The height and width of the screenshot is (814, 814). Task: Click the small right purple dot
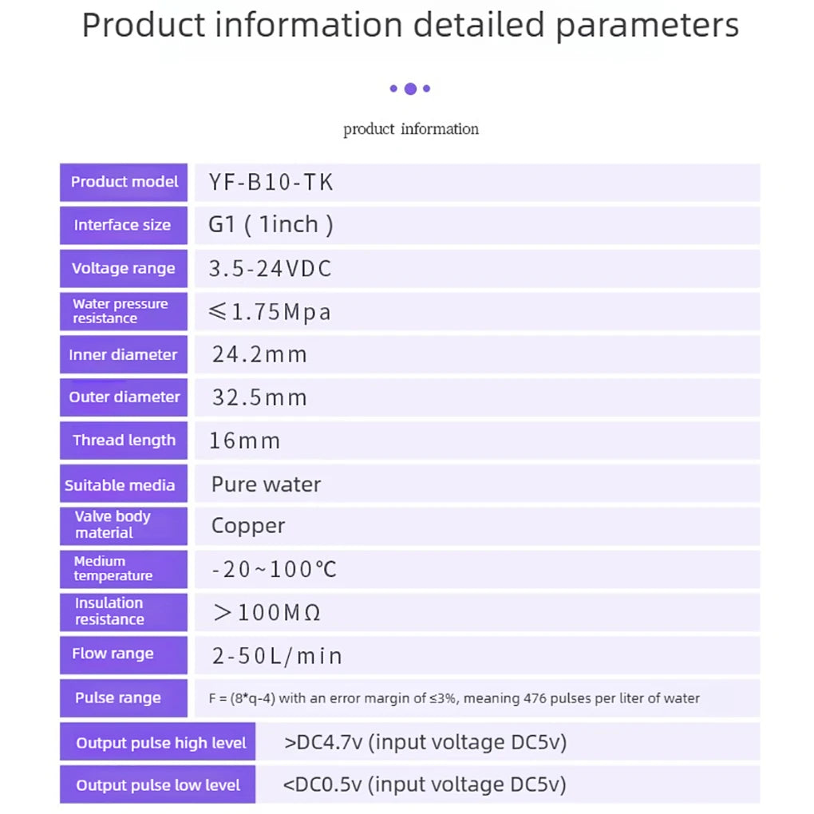426,89
